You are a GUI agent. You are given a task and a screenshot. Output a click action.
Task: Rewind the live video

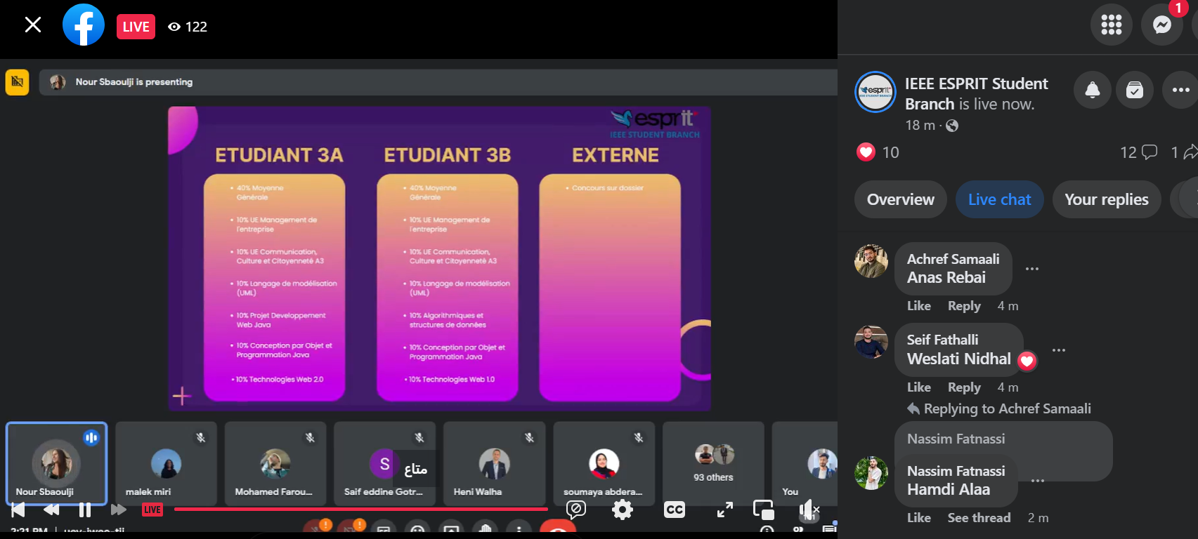[x=51, y=510]
